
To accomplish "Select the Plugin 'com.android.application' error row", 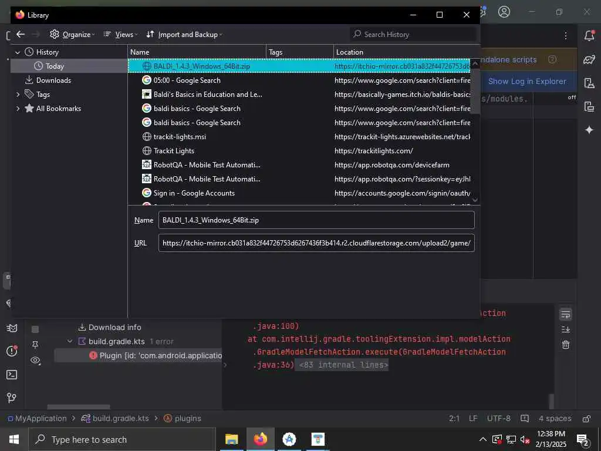I will tap(138, 355).
